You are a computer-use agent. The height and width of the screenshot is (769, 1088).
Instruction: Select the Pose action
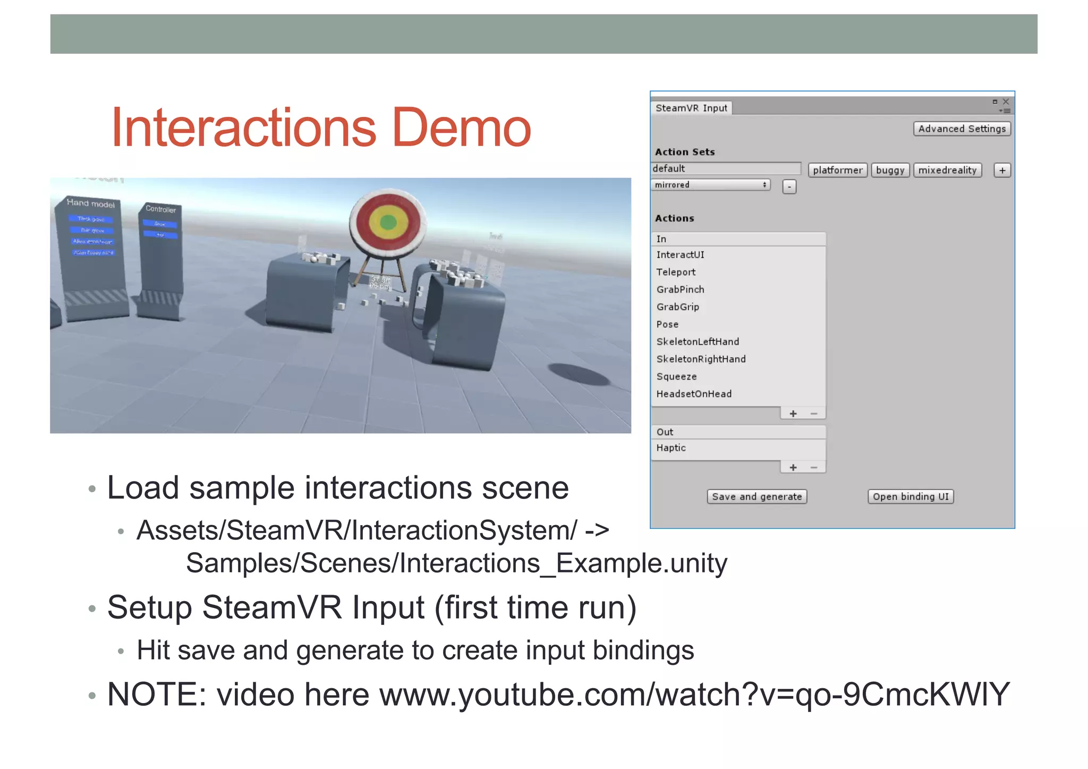click(738, 324)
